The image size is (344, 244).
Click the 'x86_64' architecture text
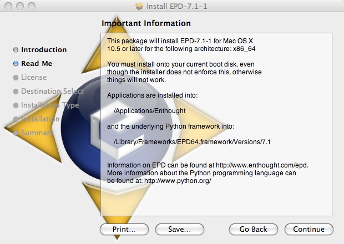(244, 49)
